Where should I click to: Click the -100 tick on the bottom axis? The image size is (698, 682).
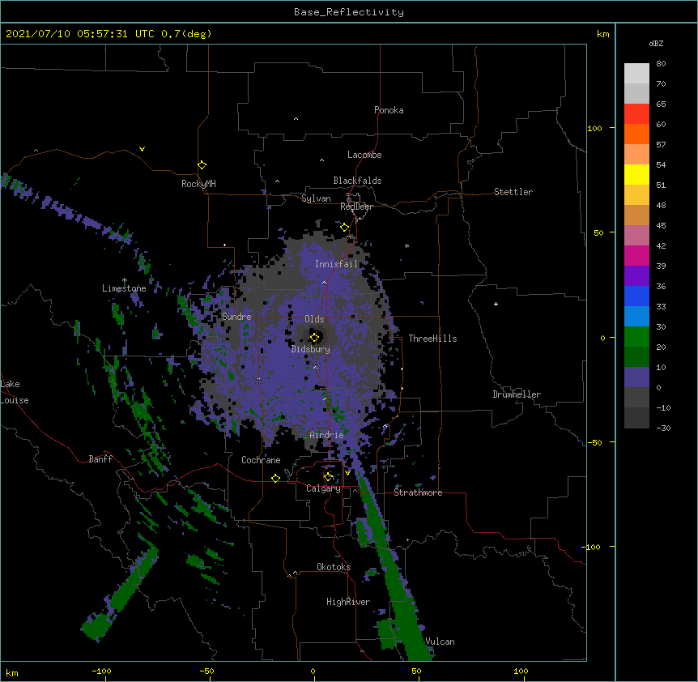101,671
